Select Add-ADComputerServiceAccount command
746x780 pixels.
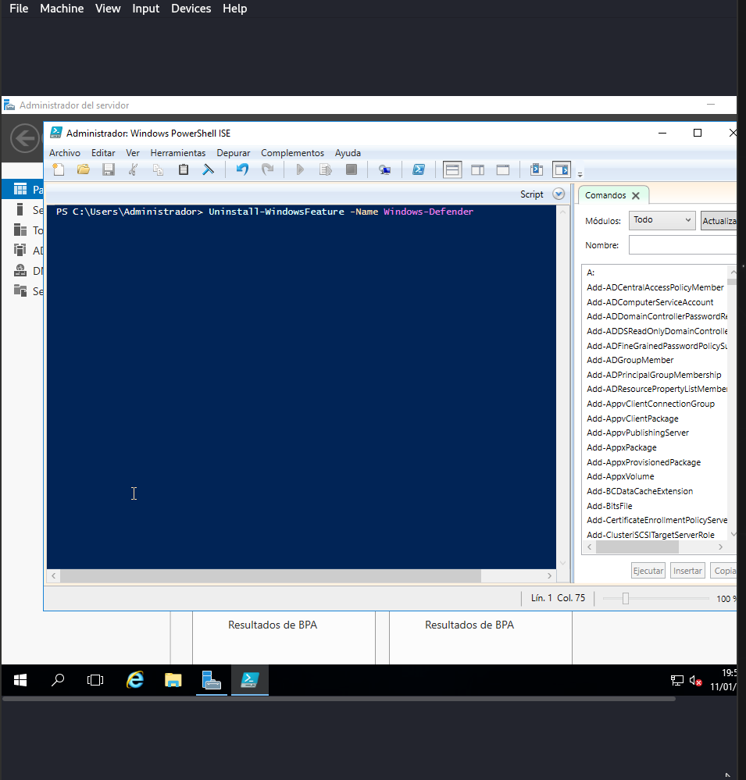[x=649, y=302]
